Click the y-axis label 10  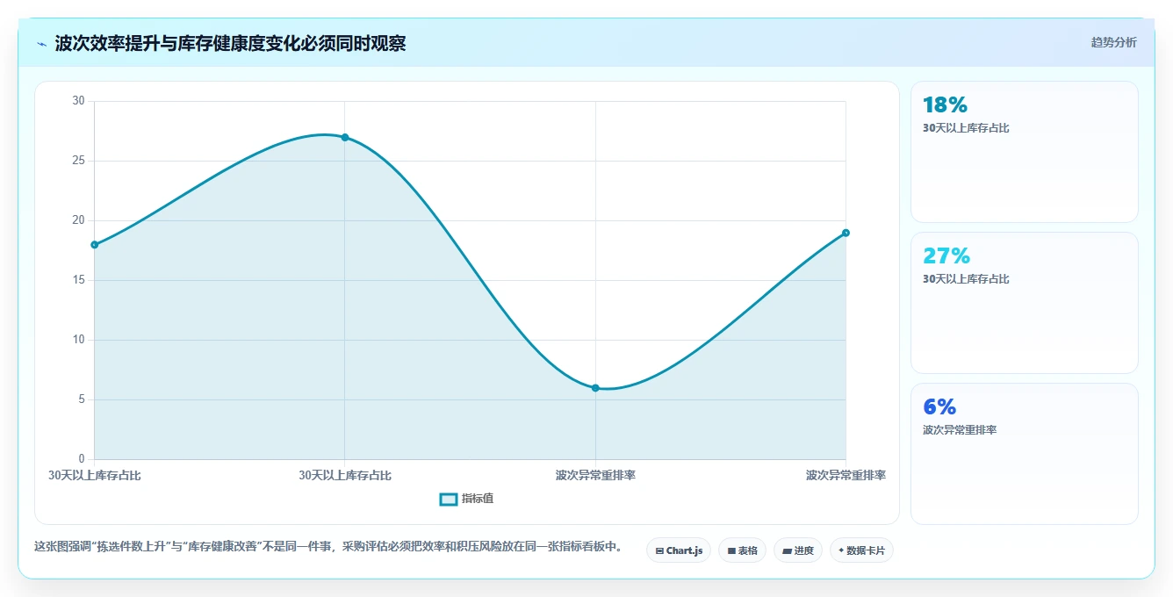point(78,340)
